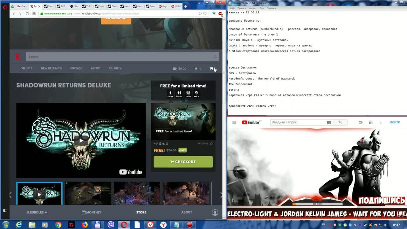This screenshot has width=407, height=229.
Task: Click the Opera logo menu button
Action: [5, 8]
